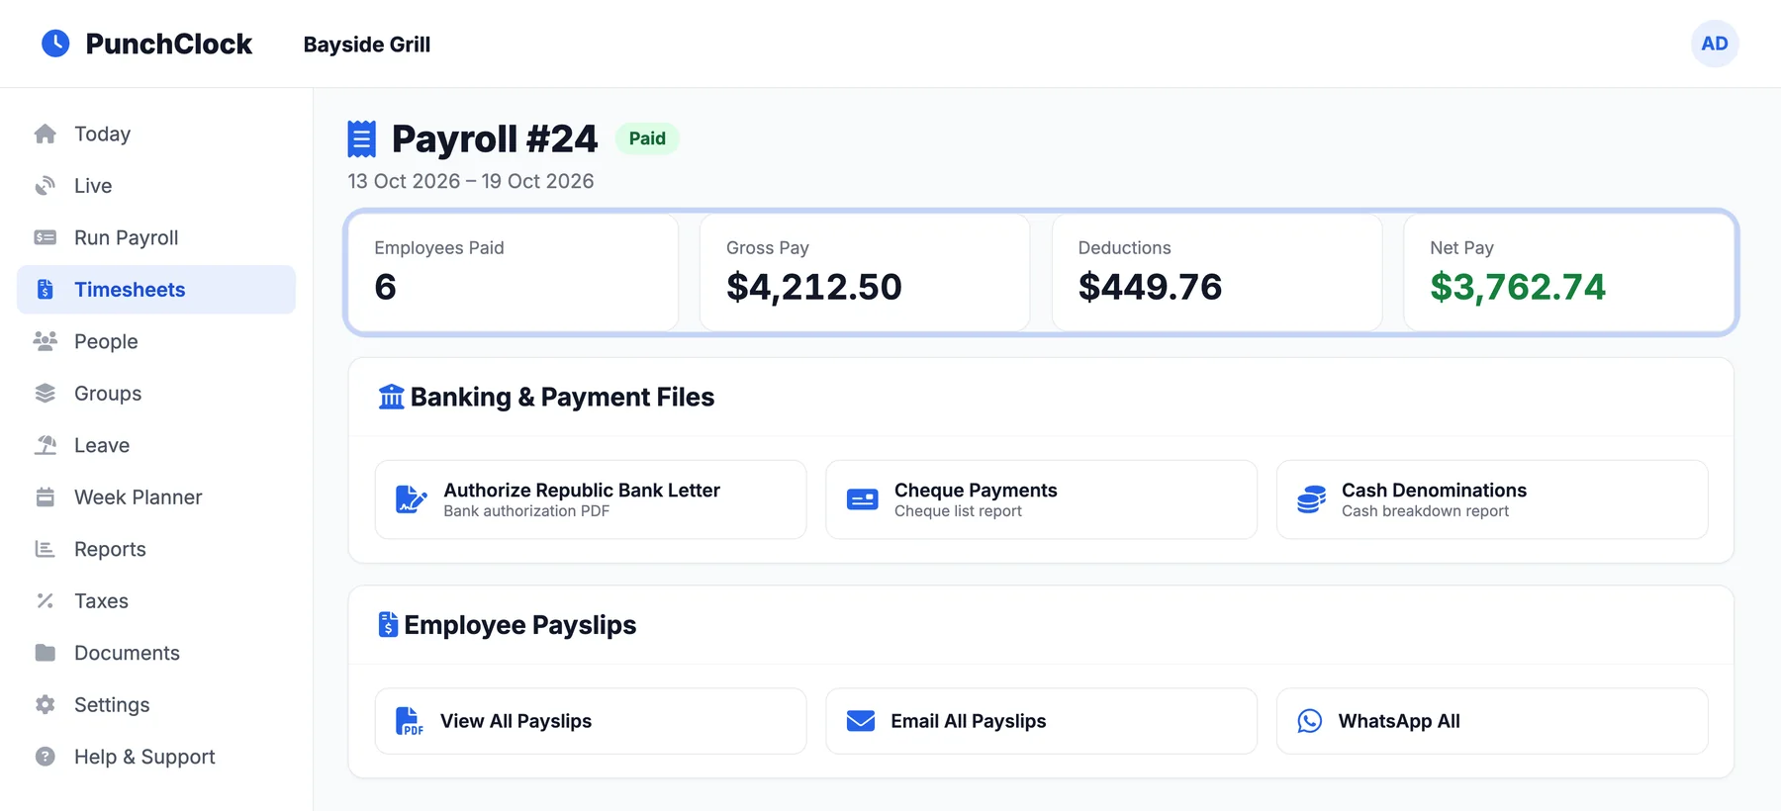The image size is (1781, 811).
Task: Select Taxes in the sidebar
Action: click(156, 601)
